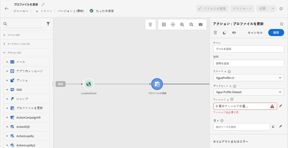Click the タイムアウトまたはエラー section heading

(231, 142)
